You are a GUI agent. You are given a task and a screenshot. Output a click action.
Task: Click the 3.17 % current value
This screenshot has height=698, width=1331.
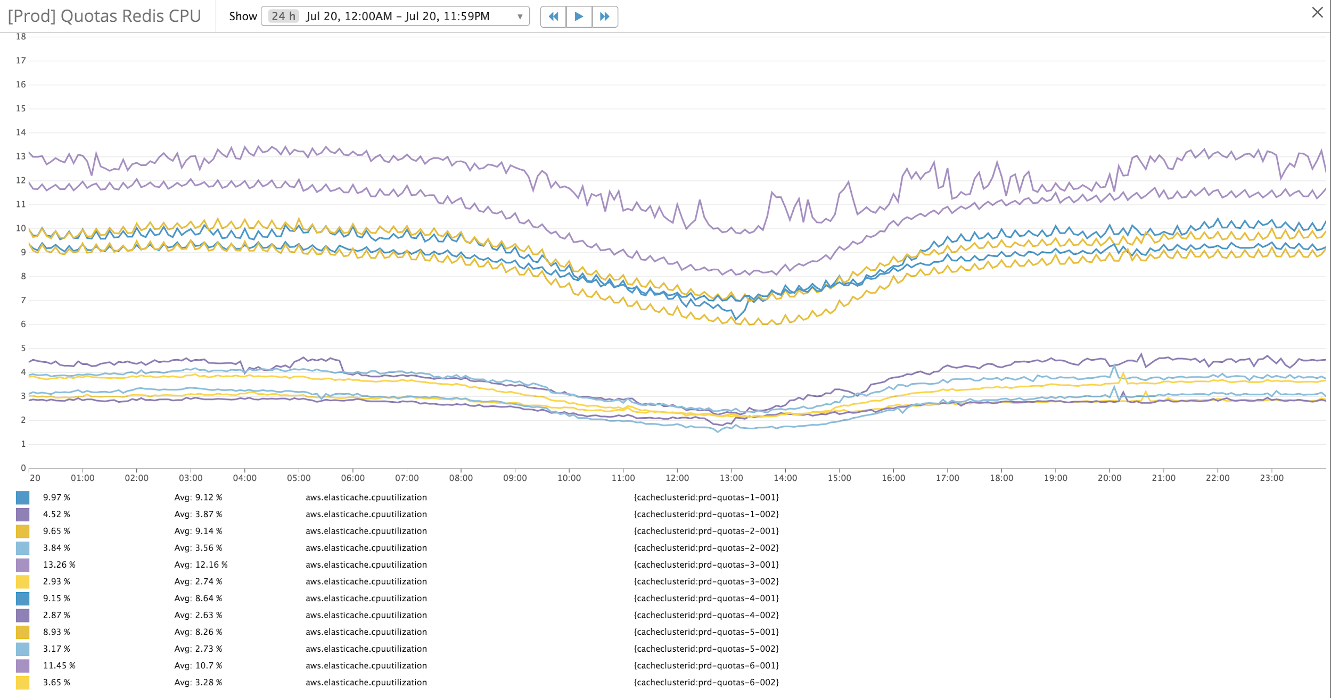pos(56,649)
